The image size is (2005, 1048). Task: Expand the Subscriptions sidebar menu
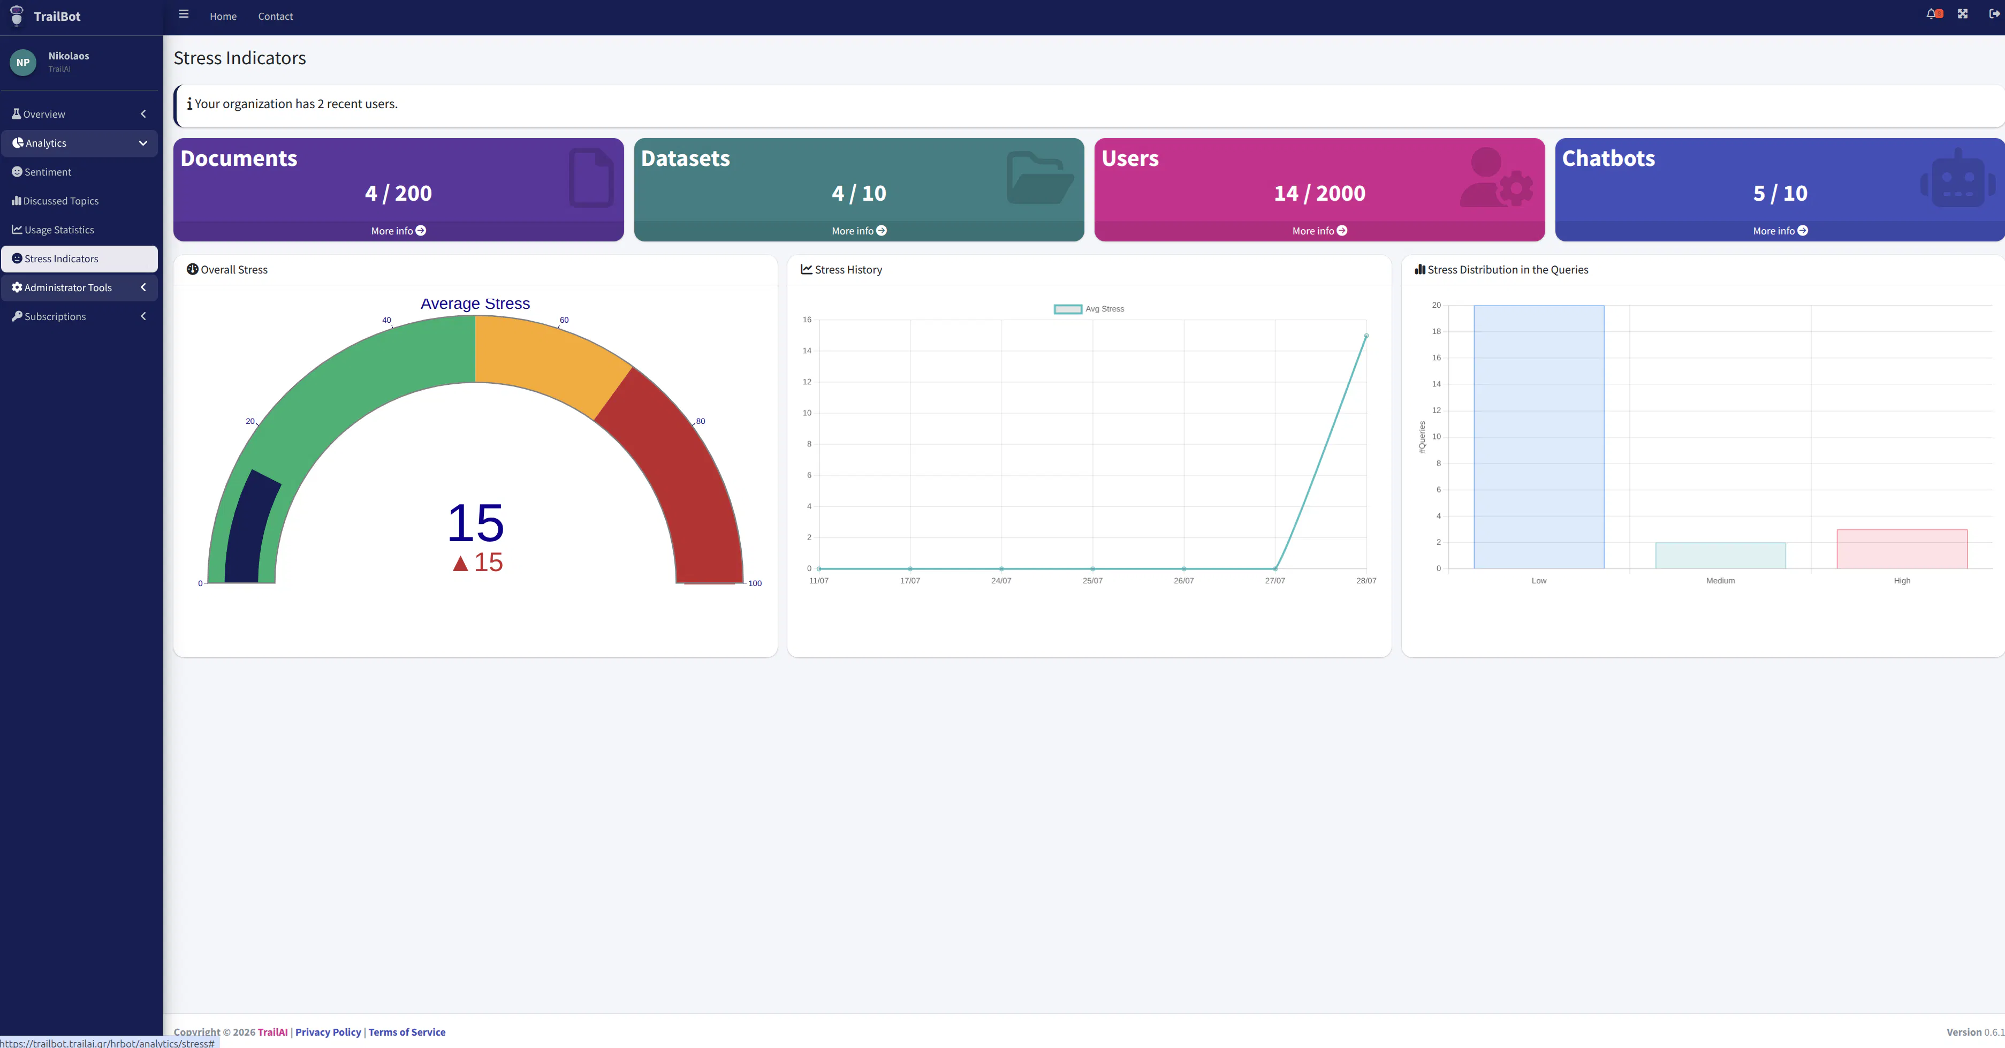tap(79, 316)
